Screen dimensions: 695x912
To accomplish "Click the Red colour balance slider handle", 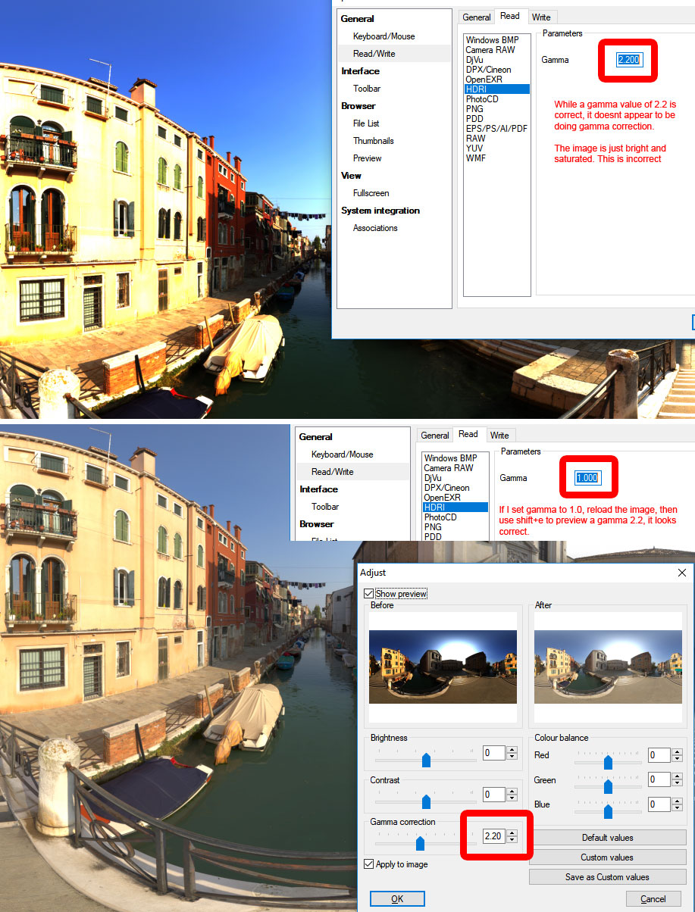I will [608, 761].
